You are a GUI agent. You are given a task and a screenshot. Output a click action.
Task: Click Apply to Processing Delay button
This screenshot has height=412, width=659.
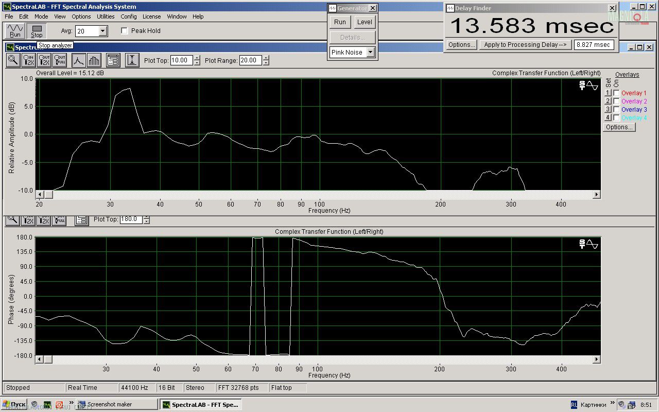click(525, 45)
